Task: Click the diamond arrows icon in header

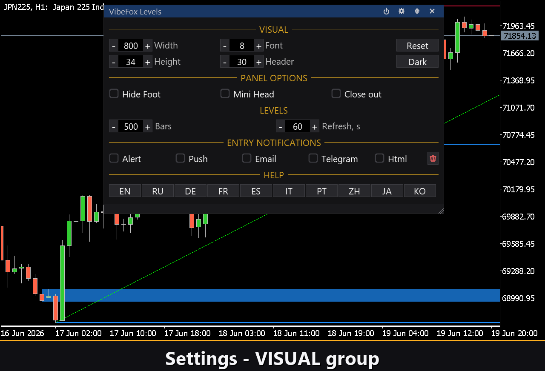Action: pyautogui.click(x=417, y=11)
